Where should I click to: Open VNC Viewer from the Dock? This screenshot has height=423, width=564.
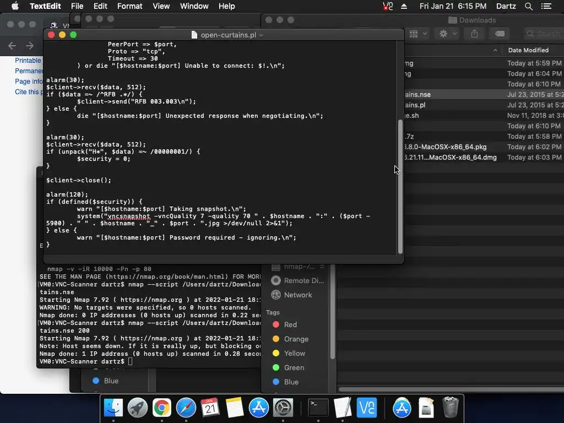(366, 408)
